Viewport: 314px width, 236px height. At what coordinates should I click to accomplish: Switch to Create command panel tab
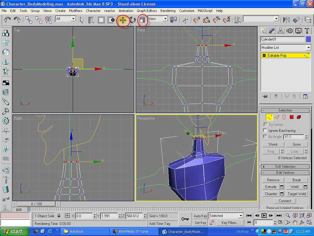click(x=263, y=31)
